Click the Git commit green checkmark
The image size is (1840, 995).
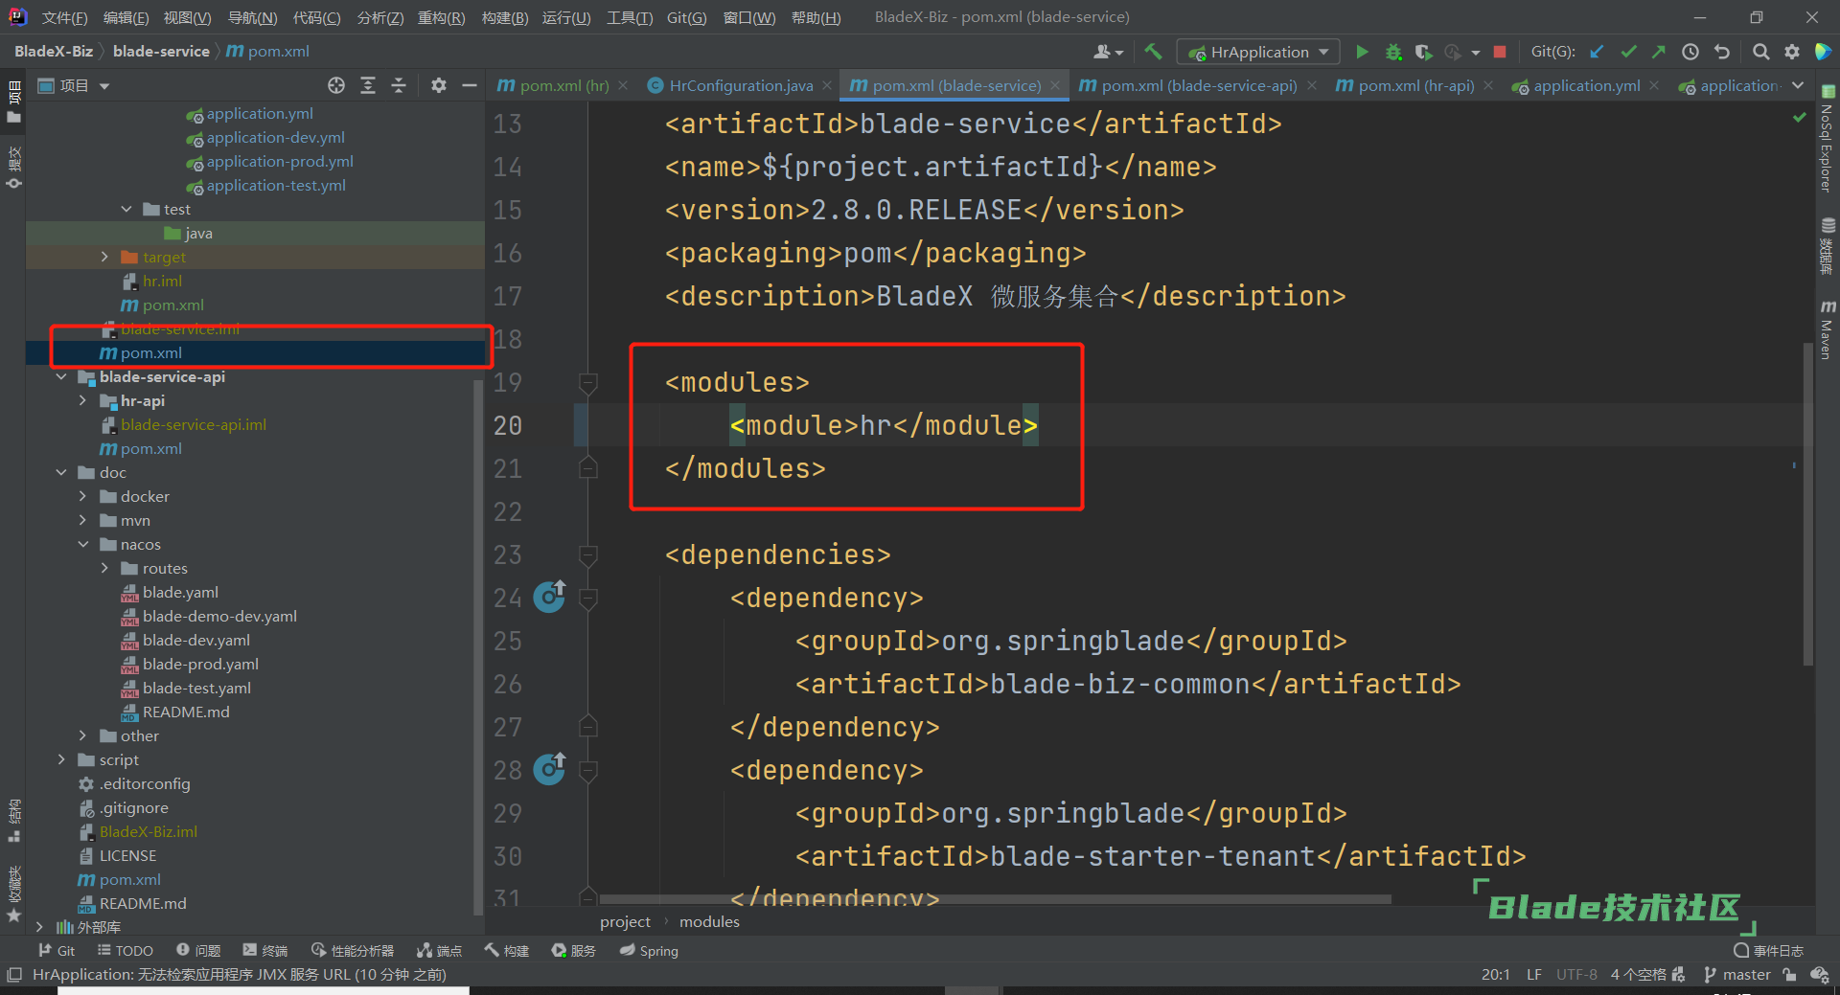1628,52
